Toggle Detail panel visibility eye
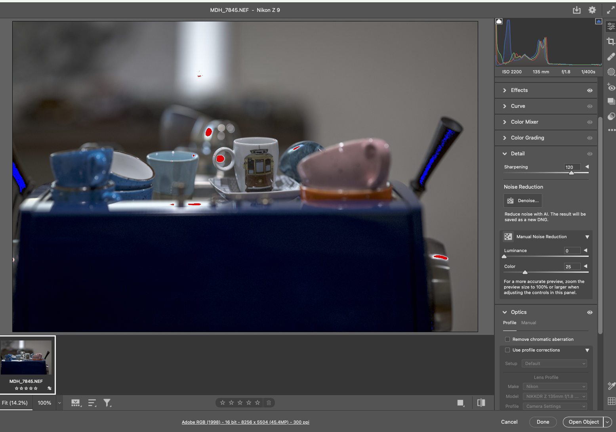This screenshot has width=616, height=432. (x=590, y=154)
